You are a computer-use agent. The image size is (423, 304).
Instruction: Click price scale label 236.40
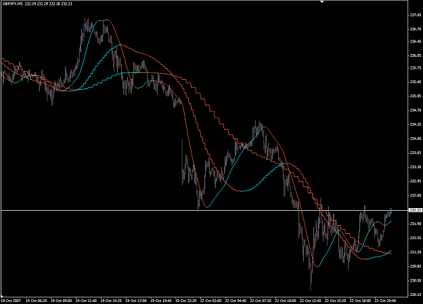click(416, 41)
